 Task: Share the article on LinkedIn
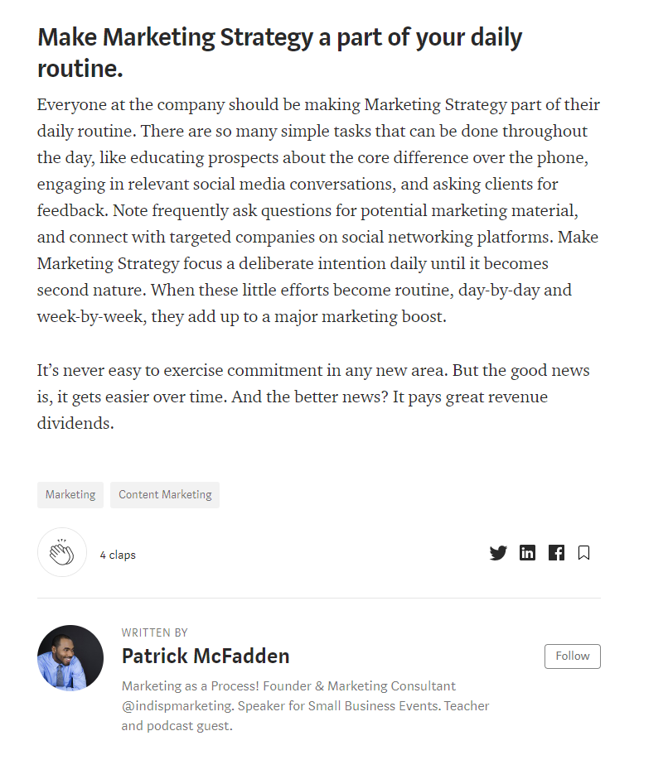pos(527,552)
